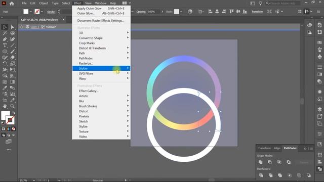Select the Ellipse shape tool
Image resolution: width=324 pixels, height=182 pixels.
point(5,52)
